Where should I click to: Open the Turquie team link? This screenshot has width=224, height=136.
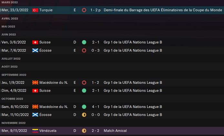(46, 10)
